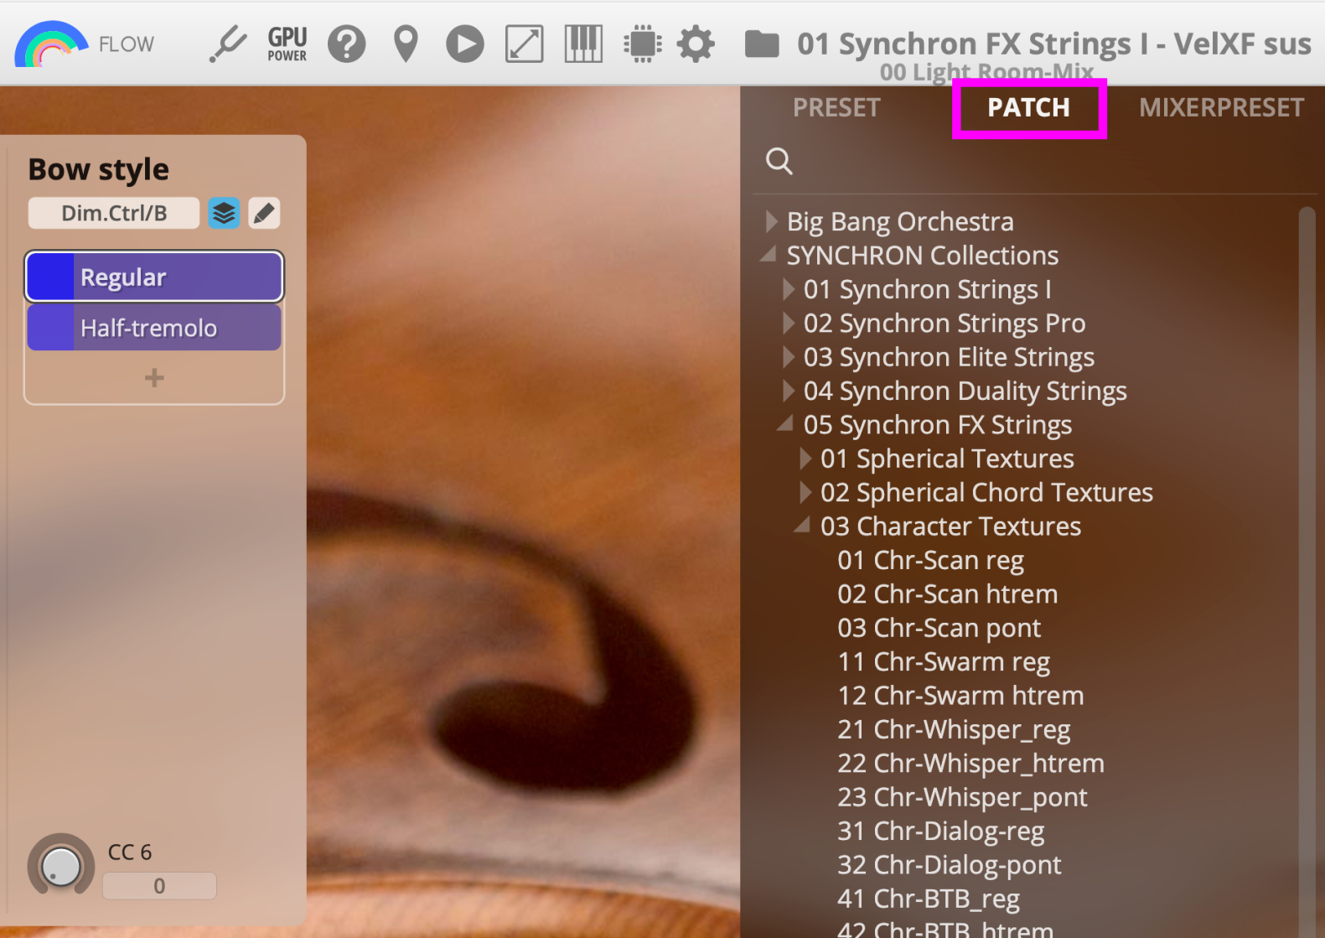Open the Dim.Ctrl/B controller field
Screen dimensions: 1325x938
(x=114, y=213)
